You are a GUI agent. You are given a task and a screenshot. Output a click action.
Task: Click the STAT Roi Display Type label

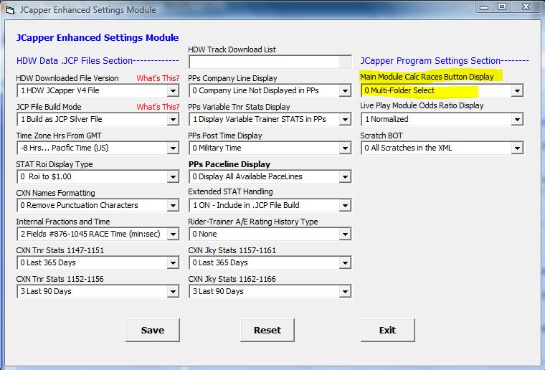click(x=54, y=164)
